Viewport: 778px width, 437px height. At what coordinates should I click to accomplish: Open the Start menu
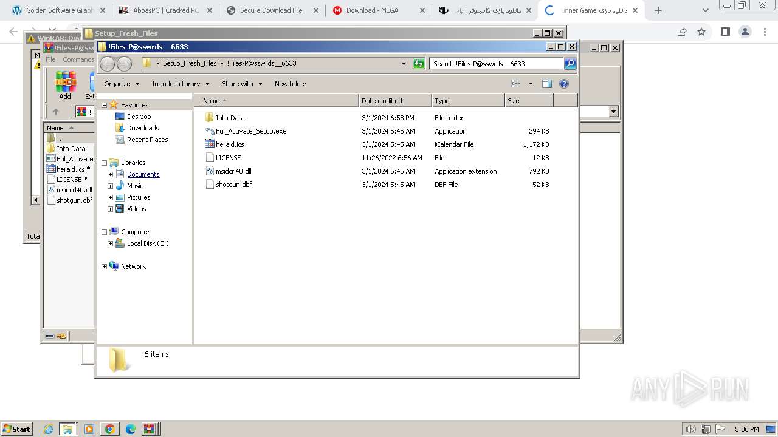click(16, 429)
